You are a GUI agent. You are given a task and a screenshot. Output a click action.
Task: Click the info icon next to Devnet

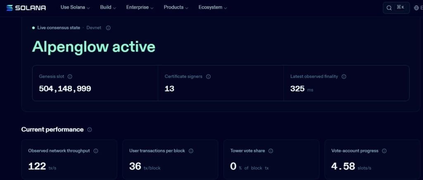point(108,28)
